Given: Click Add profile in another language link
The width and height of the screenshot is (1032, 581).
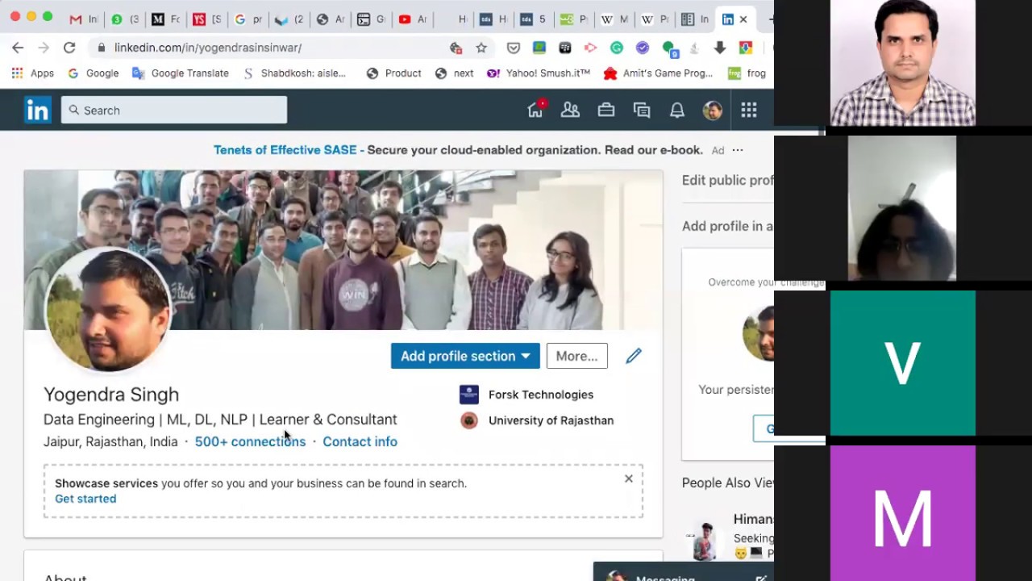Looking at the screenshot, I should click(727, 226).
